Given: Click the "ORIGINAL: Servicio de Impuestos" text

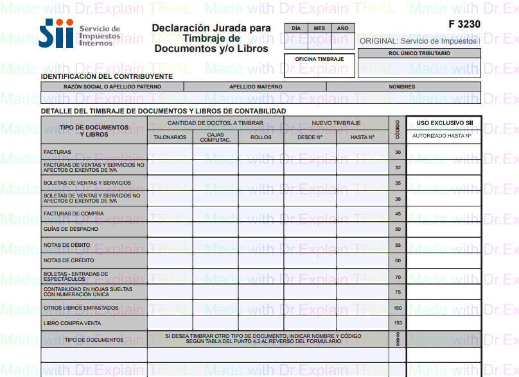Looking at the screenshot, I should tap(419, 41).
